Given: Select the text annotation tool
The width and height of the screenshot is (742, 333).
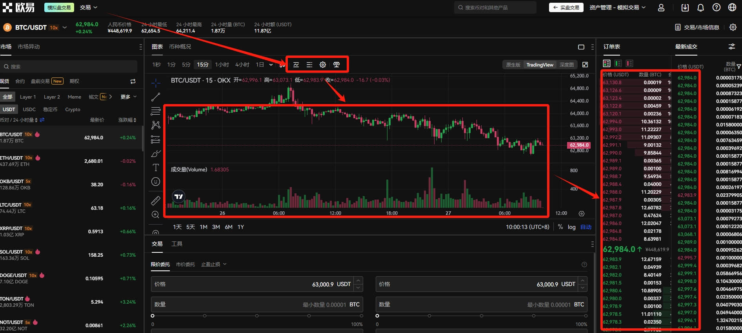Looking at the screenshot, I should (x=156, y=167).
